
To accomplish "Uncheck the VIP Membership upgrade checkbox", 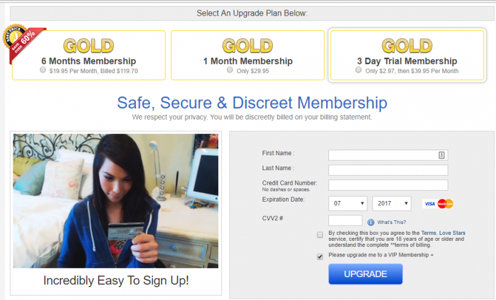I will pos(320,257).
